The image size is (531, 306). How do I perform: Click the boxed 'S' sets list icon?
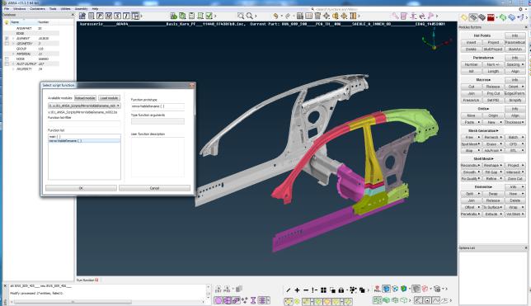coord(118,16)
